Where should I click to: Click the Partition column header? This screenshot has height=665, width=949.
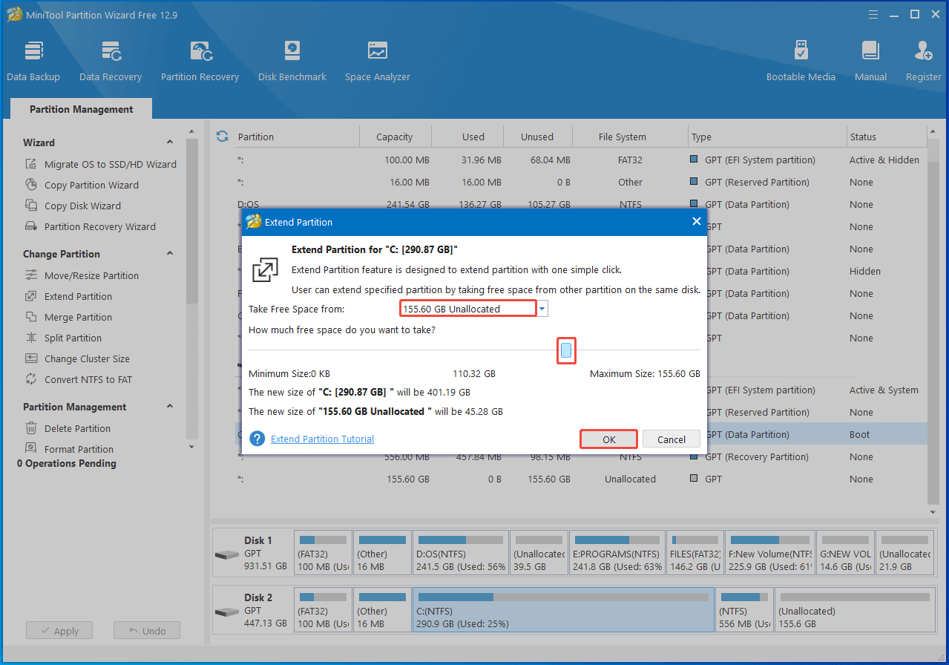point(298,137)
